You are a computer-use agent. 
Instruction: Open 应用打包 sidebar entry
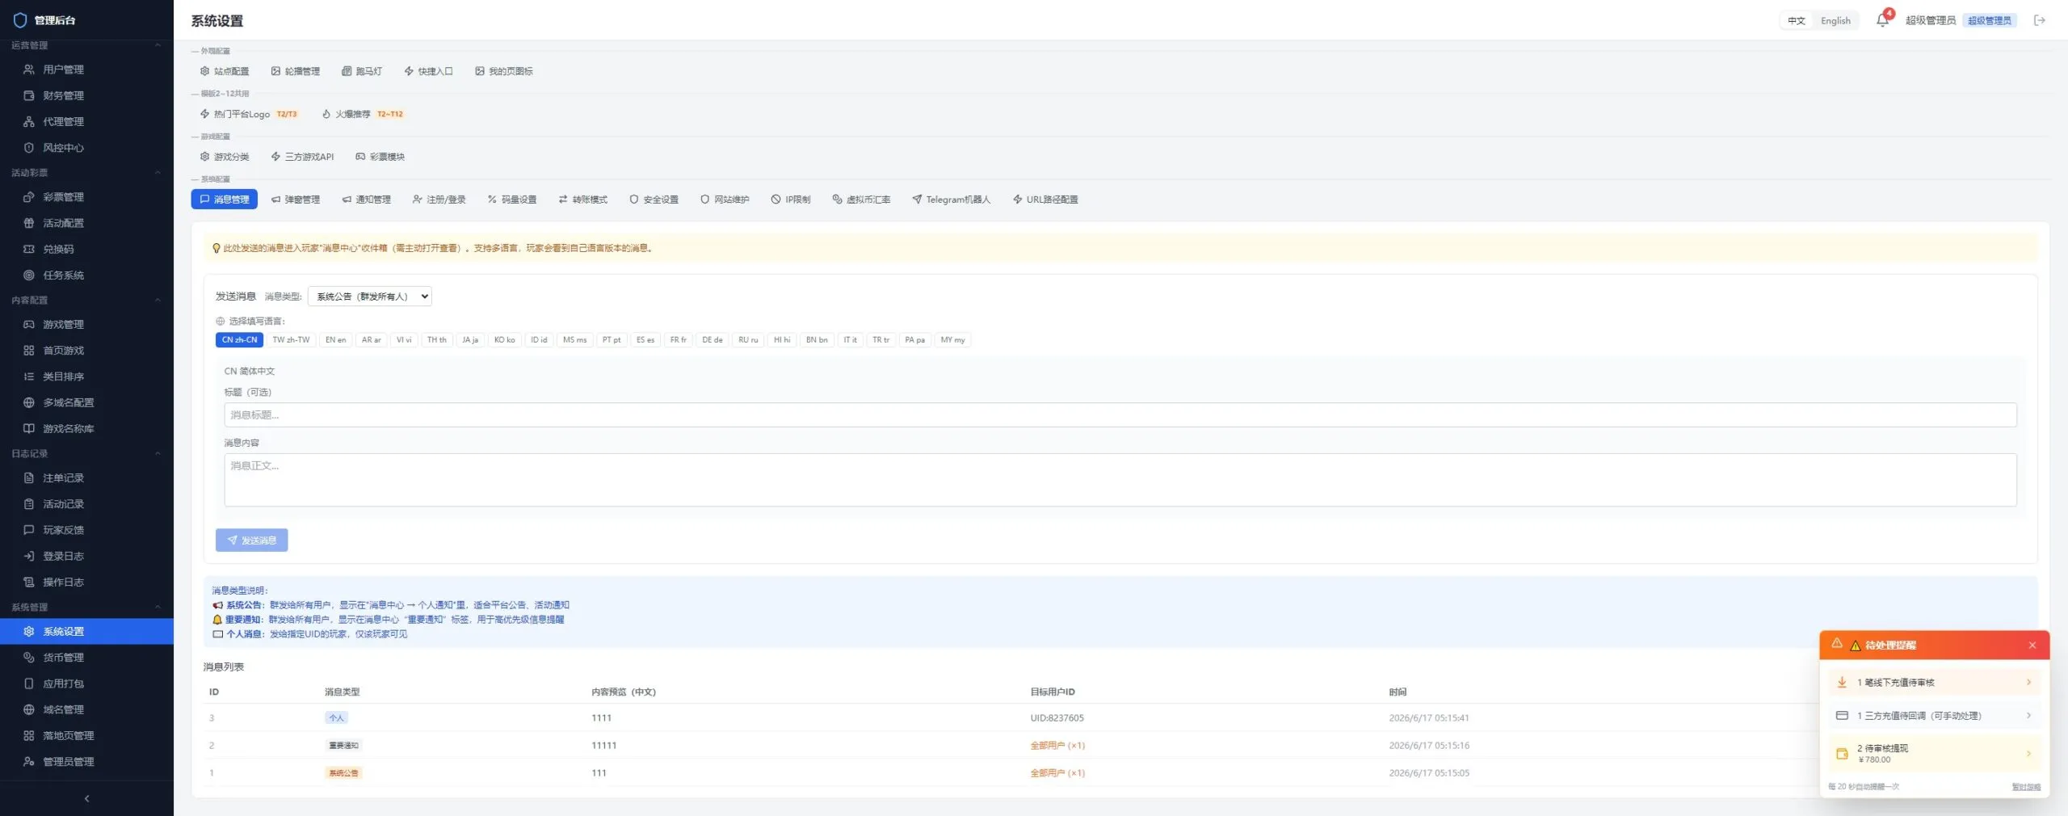(86, 684)
